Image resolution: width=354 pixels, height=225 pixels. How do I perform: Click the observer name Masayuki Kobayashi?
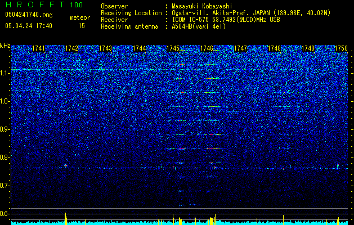pyautogui.click(x=202, y=6)
